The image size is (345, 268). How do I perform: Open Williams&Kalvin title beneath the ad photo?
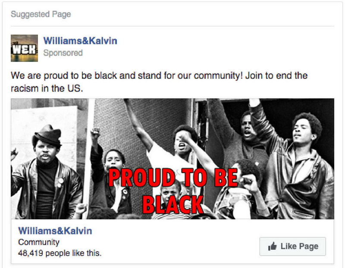coord(55,231)
